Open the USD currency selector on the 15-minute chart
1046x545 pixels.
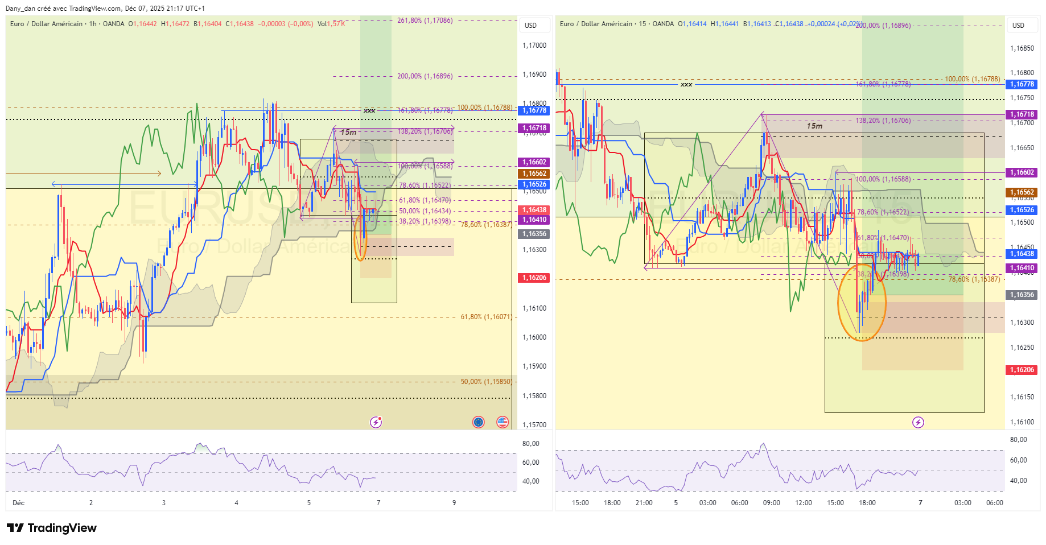tap(1022, 25)
